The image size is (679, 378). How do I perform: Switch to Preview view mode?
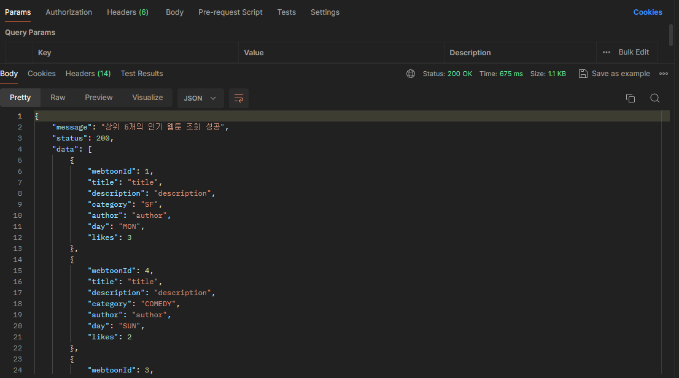click(x=99, y=98)
